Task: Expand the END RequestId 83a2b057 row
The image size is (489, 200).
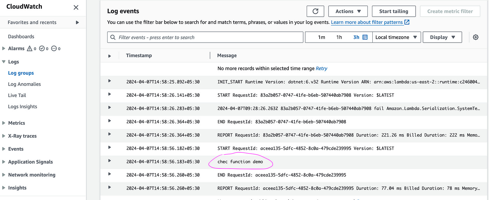Action: pos(109,121)
